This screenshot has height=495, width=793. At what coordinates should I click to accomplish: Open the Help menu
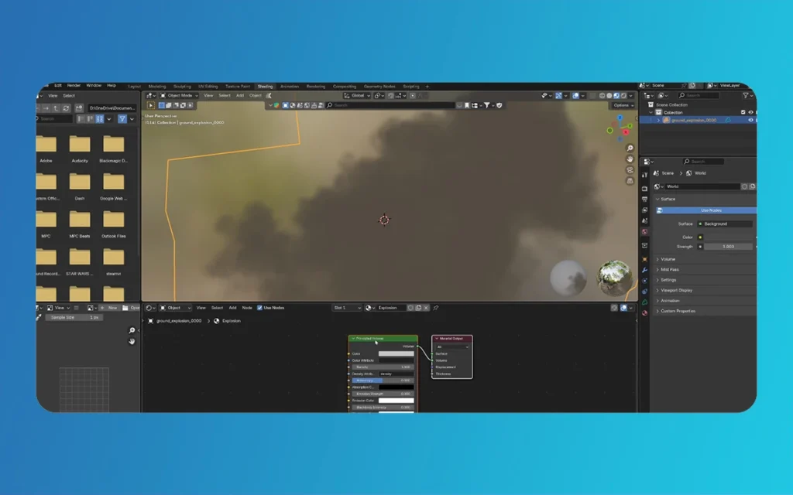(x=112, y=85)
